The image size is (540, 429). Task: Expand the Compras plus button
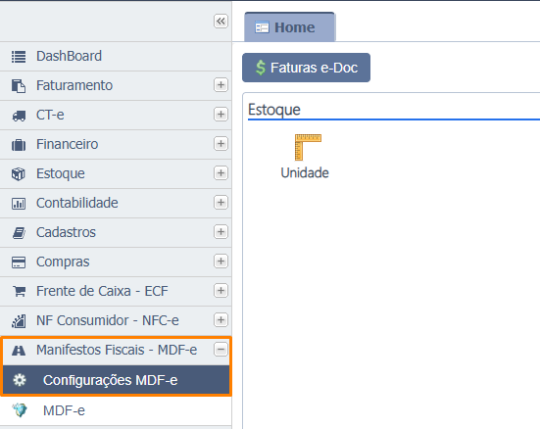pyautogui.click(x=221, y=262)
